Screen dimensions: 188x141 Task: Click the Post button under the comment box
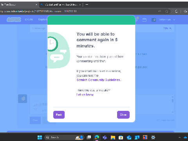(35, 120)
